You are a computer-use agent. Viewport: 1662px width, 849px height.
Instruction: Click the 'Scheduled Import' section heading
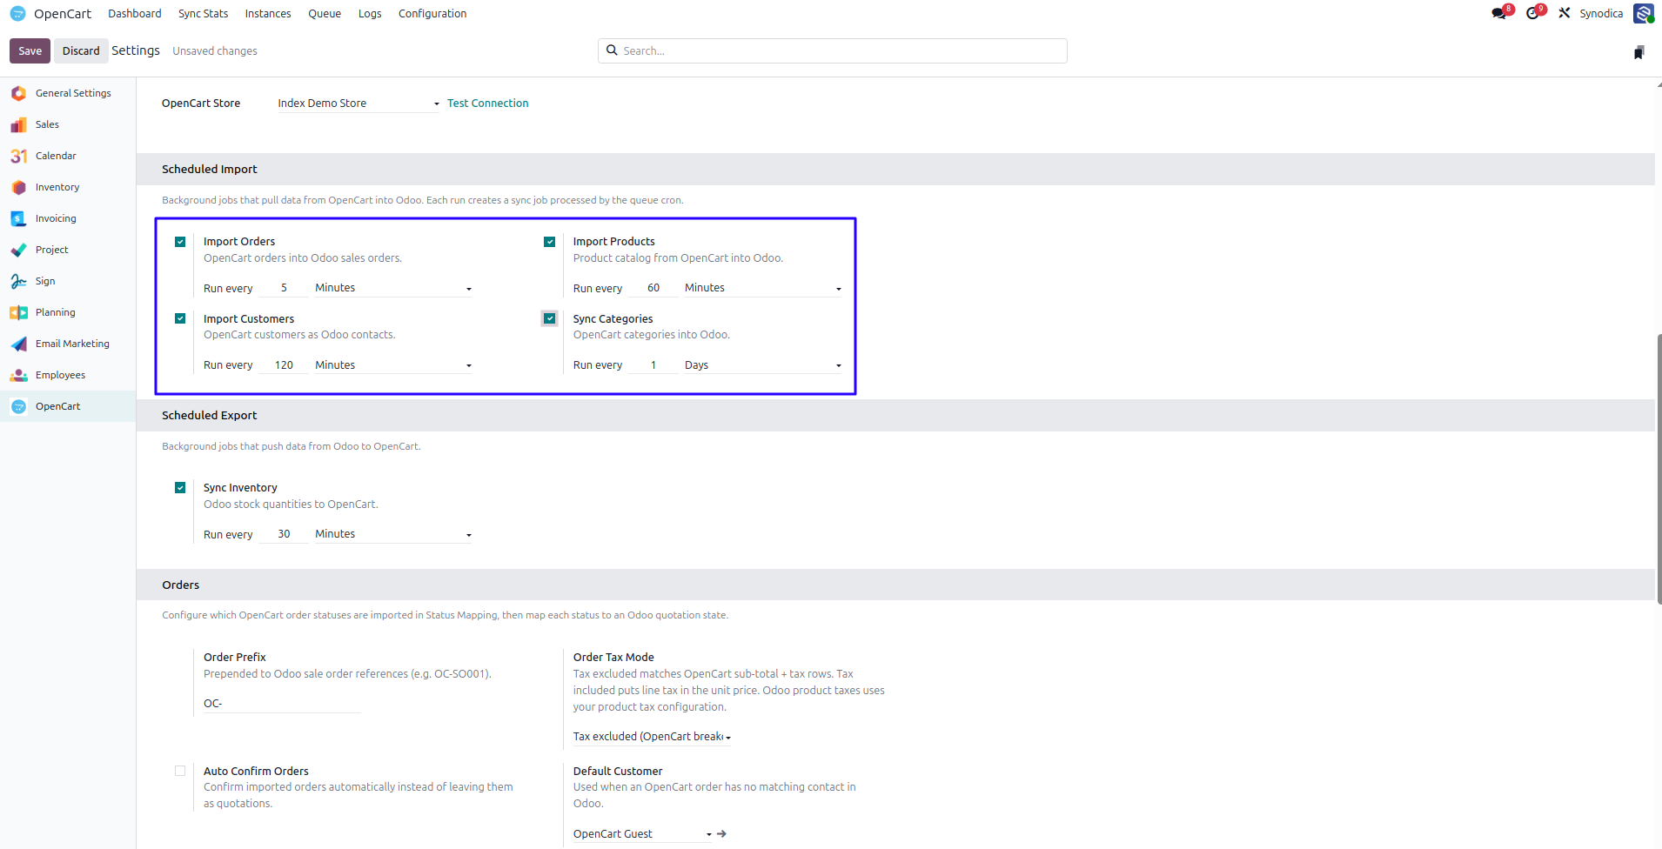click(x=210, y=170)
